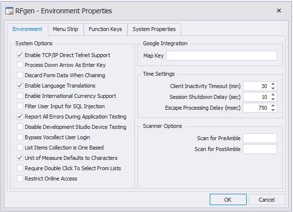Enable International Currency Support option

click(20, 96)
